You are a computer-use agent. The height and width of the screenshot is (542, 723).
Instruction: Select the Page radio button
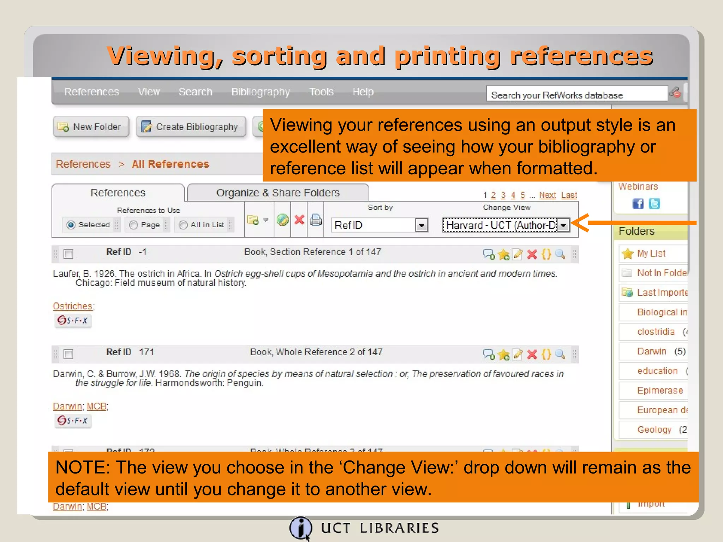click(x=133, y=225)
